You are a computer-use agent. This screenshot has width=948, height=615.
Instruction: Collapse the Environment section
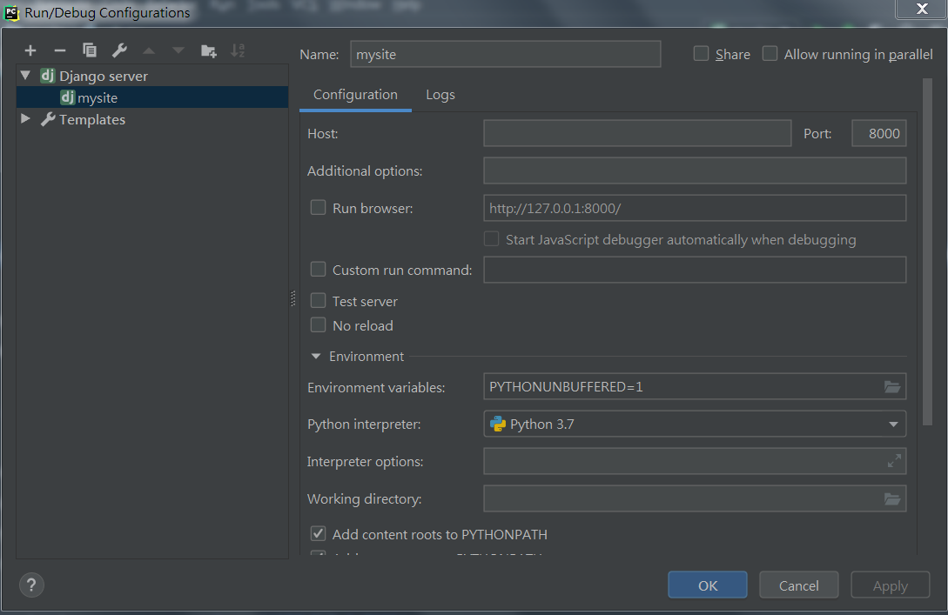(316, 357)
